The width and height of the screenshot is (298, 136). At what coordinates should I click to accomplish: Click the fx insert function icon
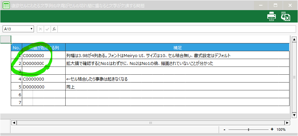tap(54, 29)
